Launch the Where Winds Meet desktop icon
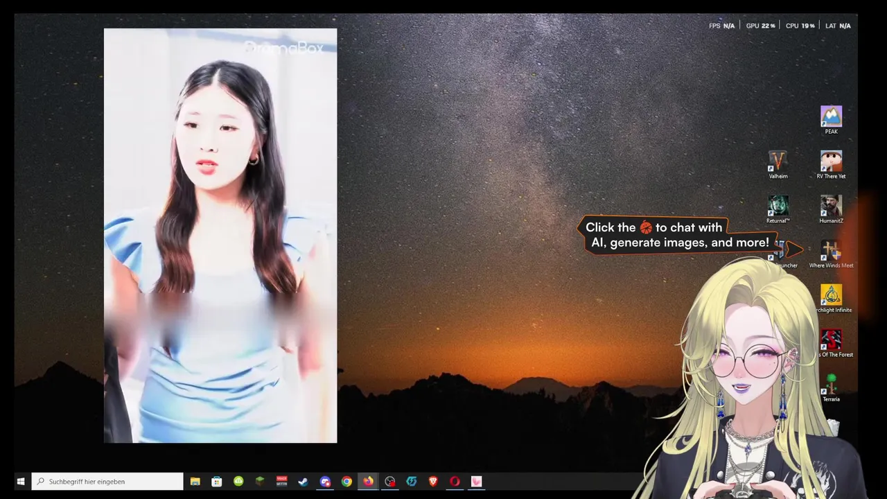The height and width of the screenshot is (499, 887). [831, 254]
